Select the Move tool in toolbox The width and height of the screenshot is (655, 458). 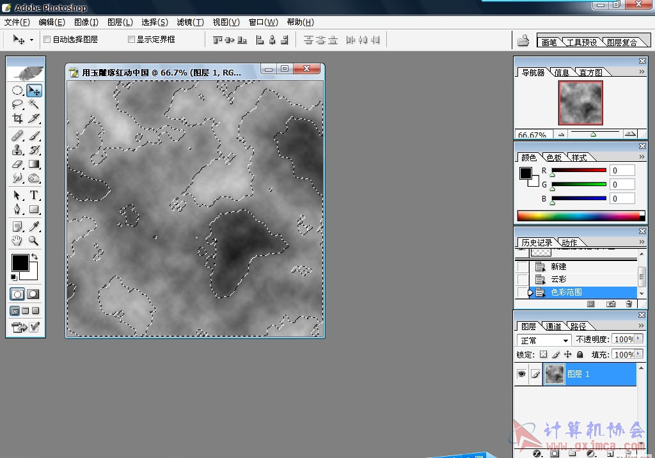click(x=34, y=90)
